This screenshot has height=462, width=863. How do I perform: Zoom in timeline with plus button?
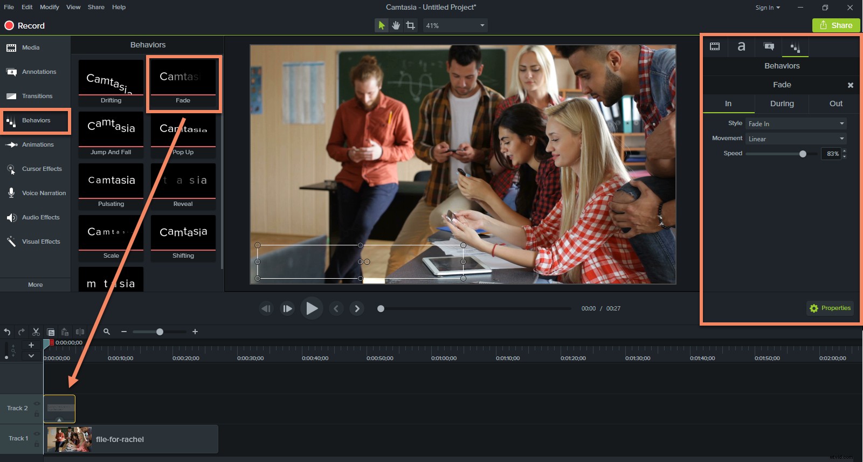click(195, 332)
